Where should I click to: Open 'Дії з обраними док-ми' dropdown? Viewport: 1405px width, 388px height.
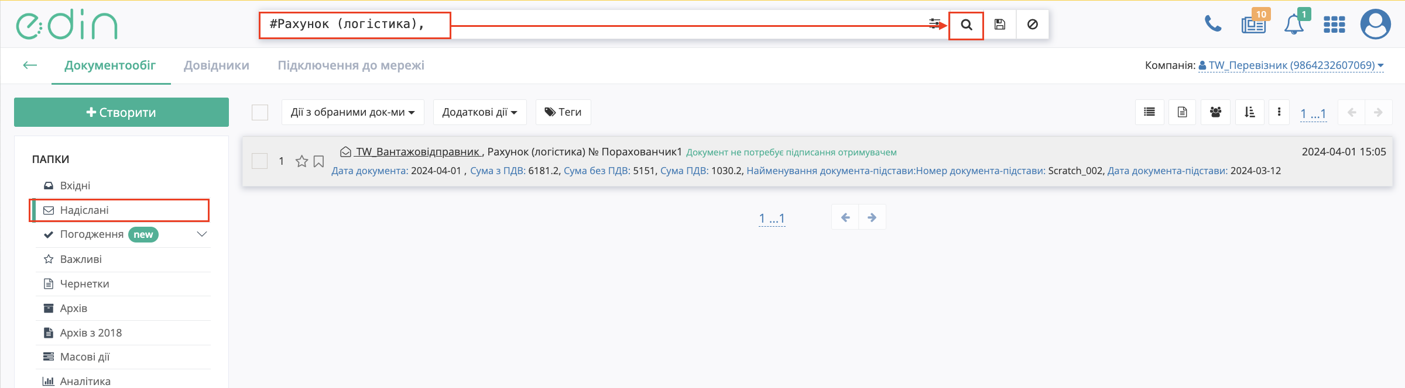coord(352,112)
